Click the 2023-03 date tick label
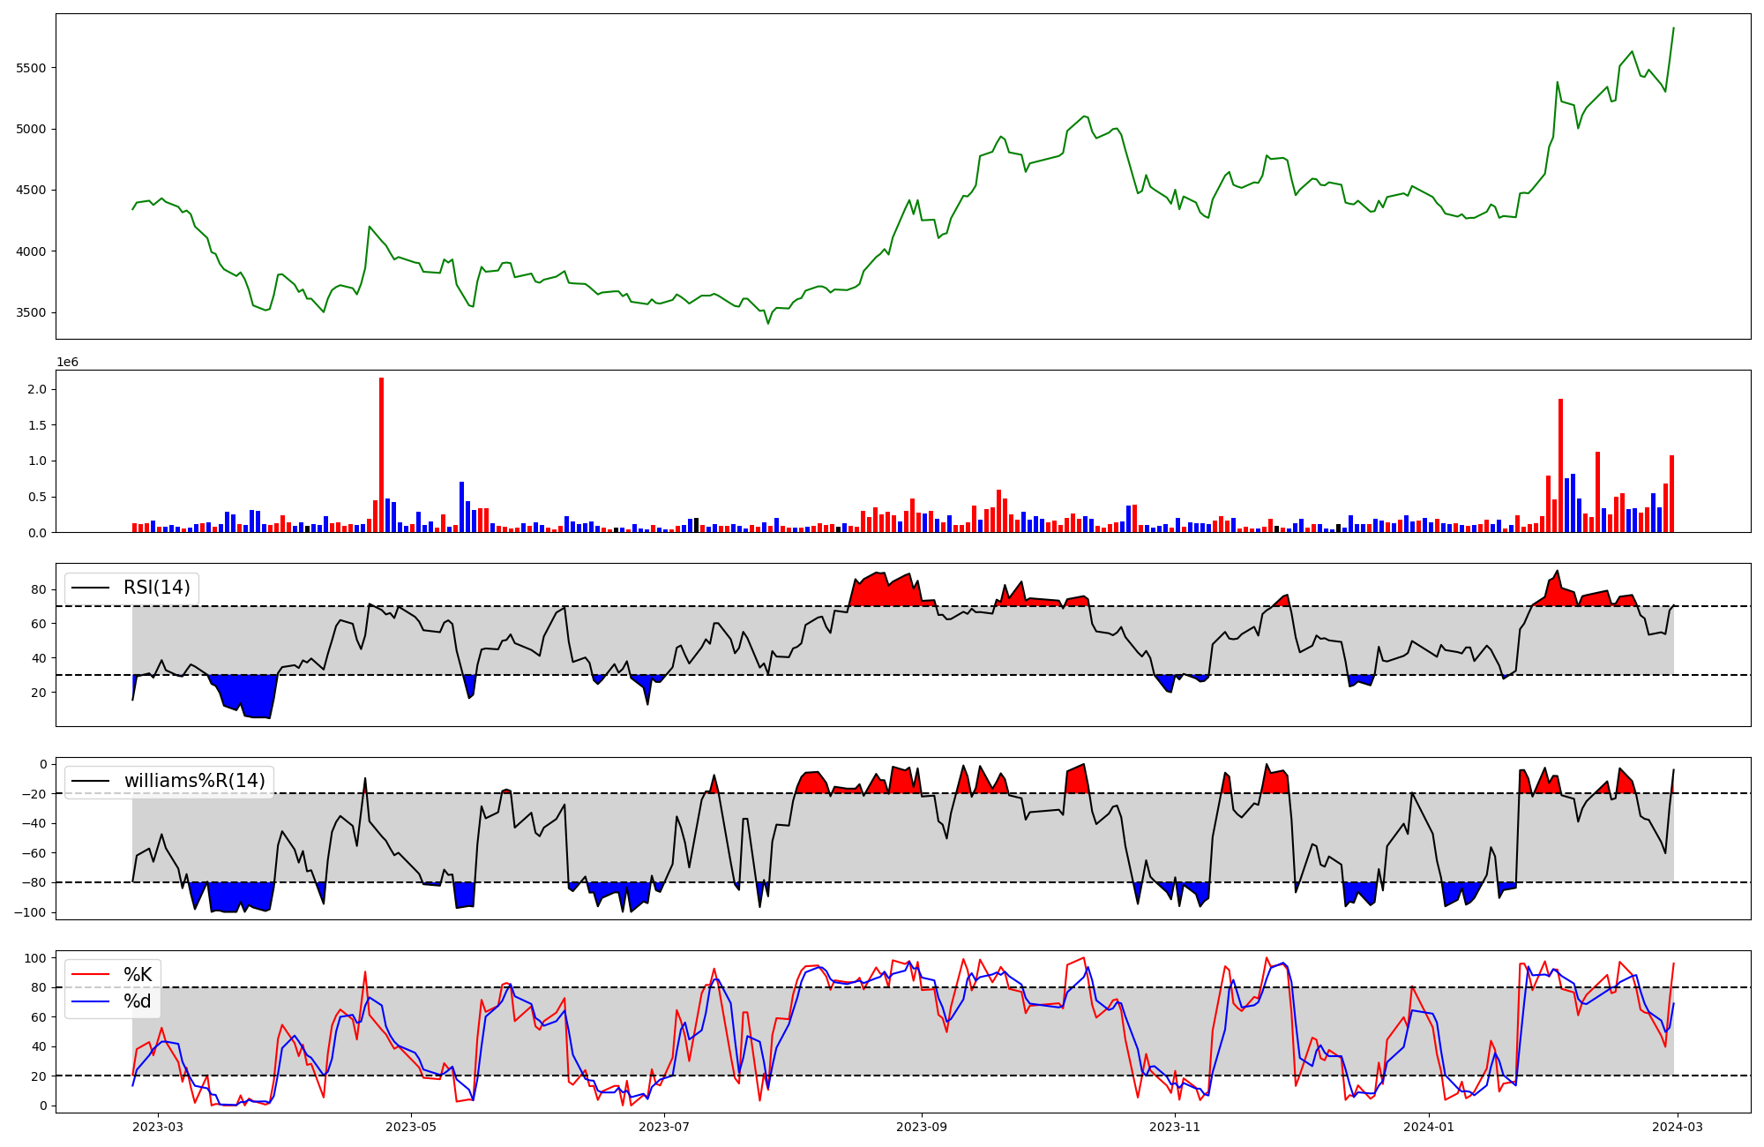1764x1147 pixels. tap(158, 1127)
